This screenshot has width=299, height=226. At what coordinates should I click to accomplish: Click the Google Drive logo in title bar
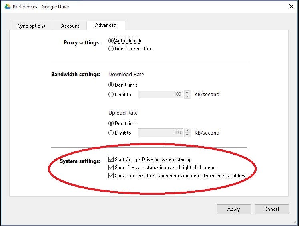tap(8, 7)
